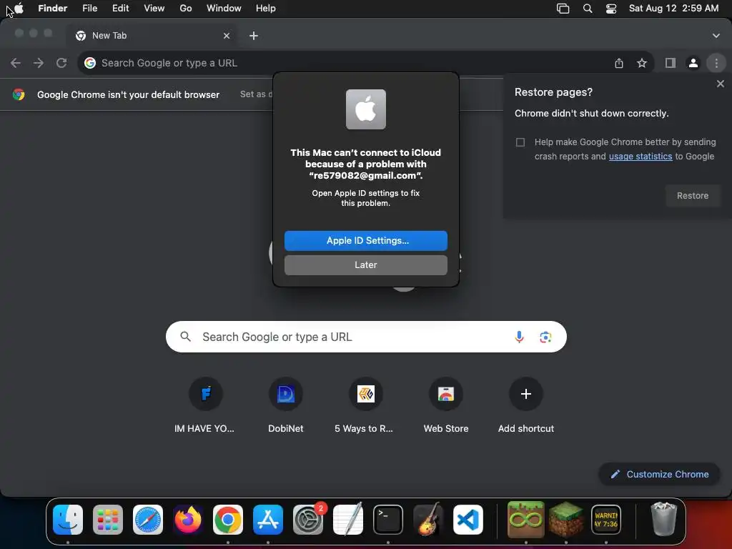Open the Finder menu
The image size is (732, 549).
tap(53, 8)
